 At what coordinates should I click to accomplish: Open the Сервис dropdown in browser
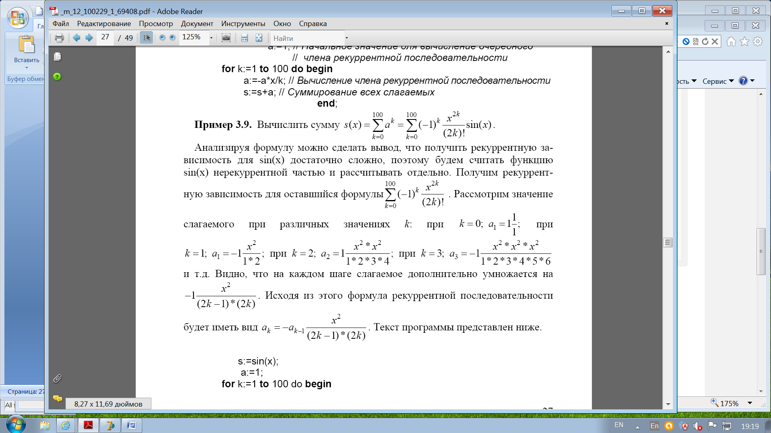click(x=718, y=81)
